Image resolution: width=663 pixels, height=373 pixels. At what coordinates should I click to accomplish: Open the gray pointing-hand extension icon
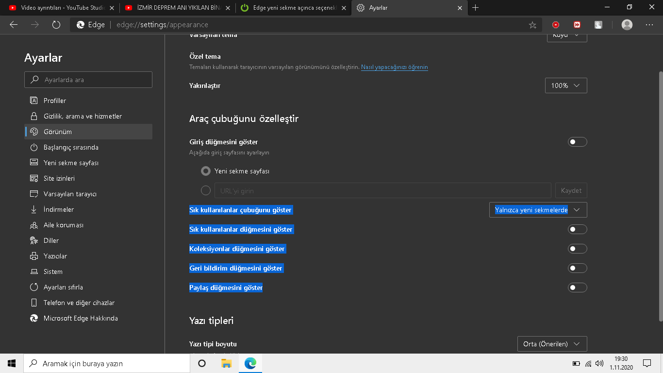click(598, 25)
